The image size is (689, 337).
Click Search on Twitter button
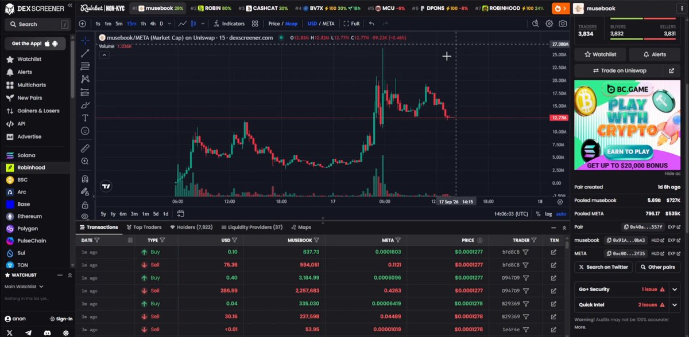[603, 267]
